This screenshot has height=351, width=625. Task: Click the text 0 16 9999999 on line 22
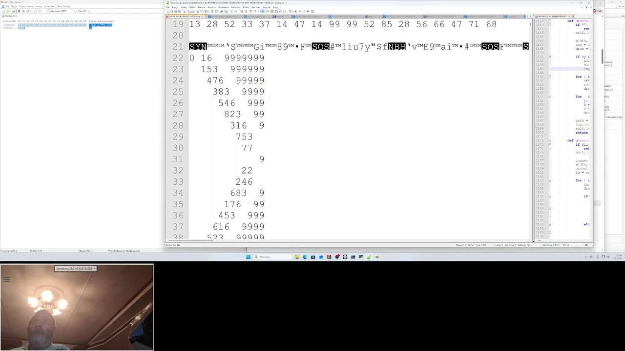click(227, 58)
